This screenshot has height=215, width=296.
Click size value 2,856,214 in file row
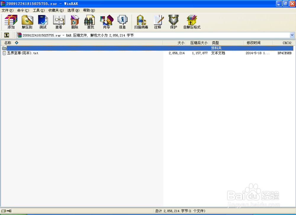tap(177, 53)
